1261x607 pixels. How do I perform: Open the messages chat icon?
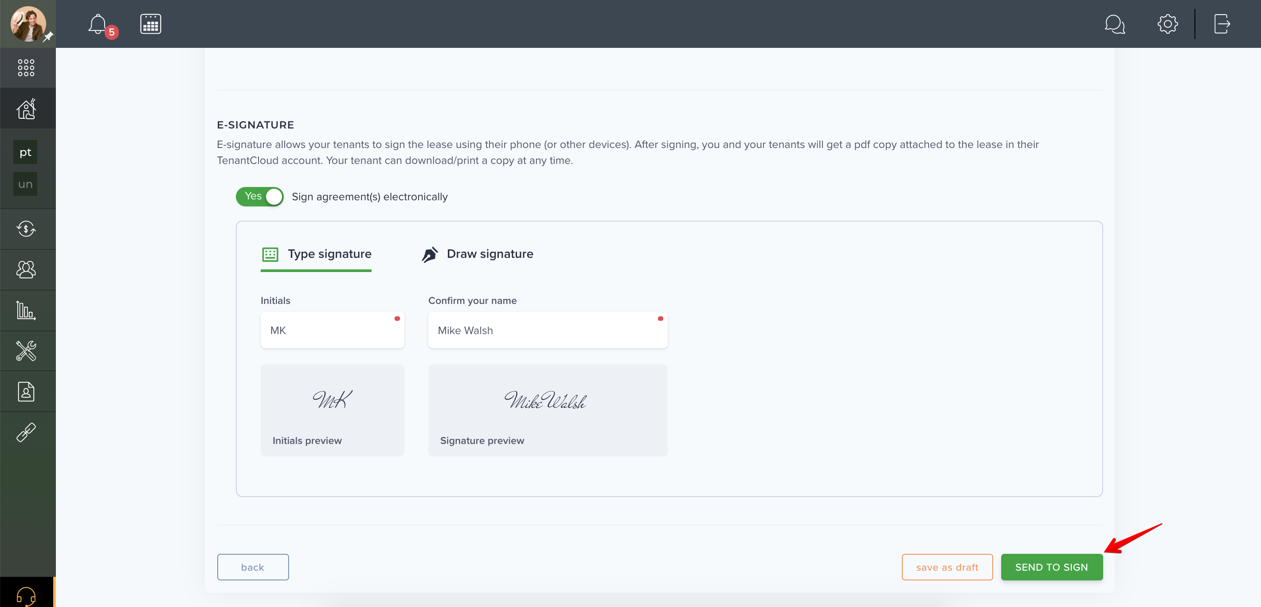1115,24
